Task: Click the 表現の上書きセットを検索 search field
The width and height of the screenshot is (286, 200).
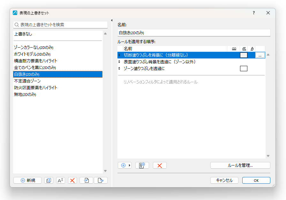Action: coord(60,25)
